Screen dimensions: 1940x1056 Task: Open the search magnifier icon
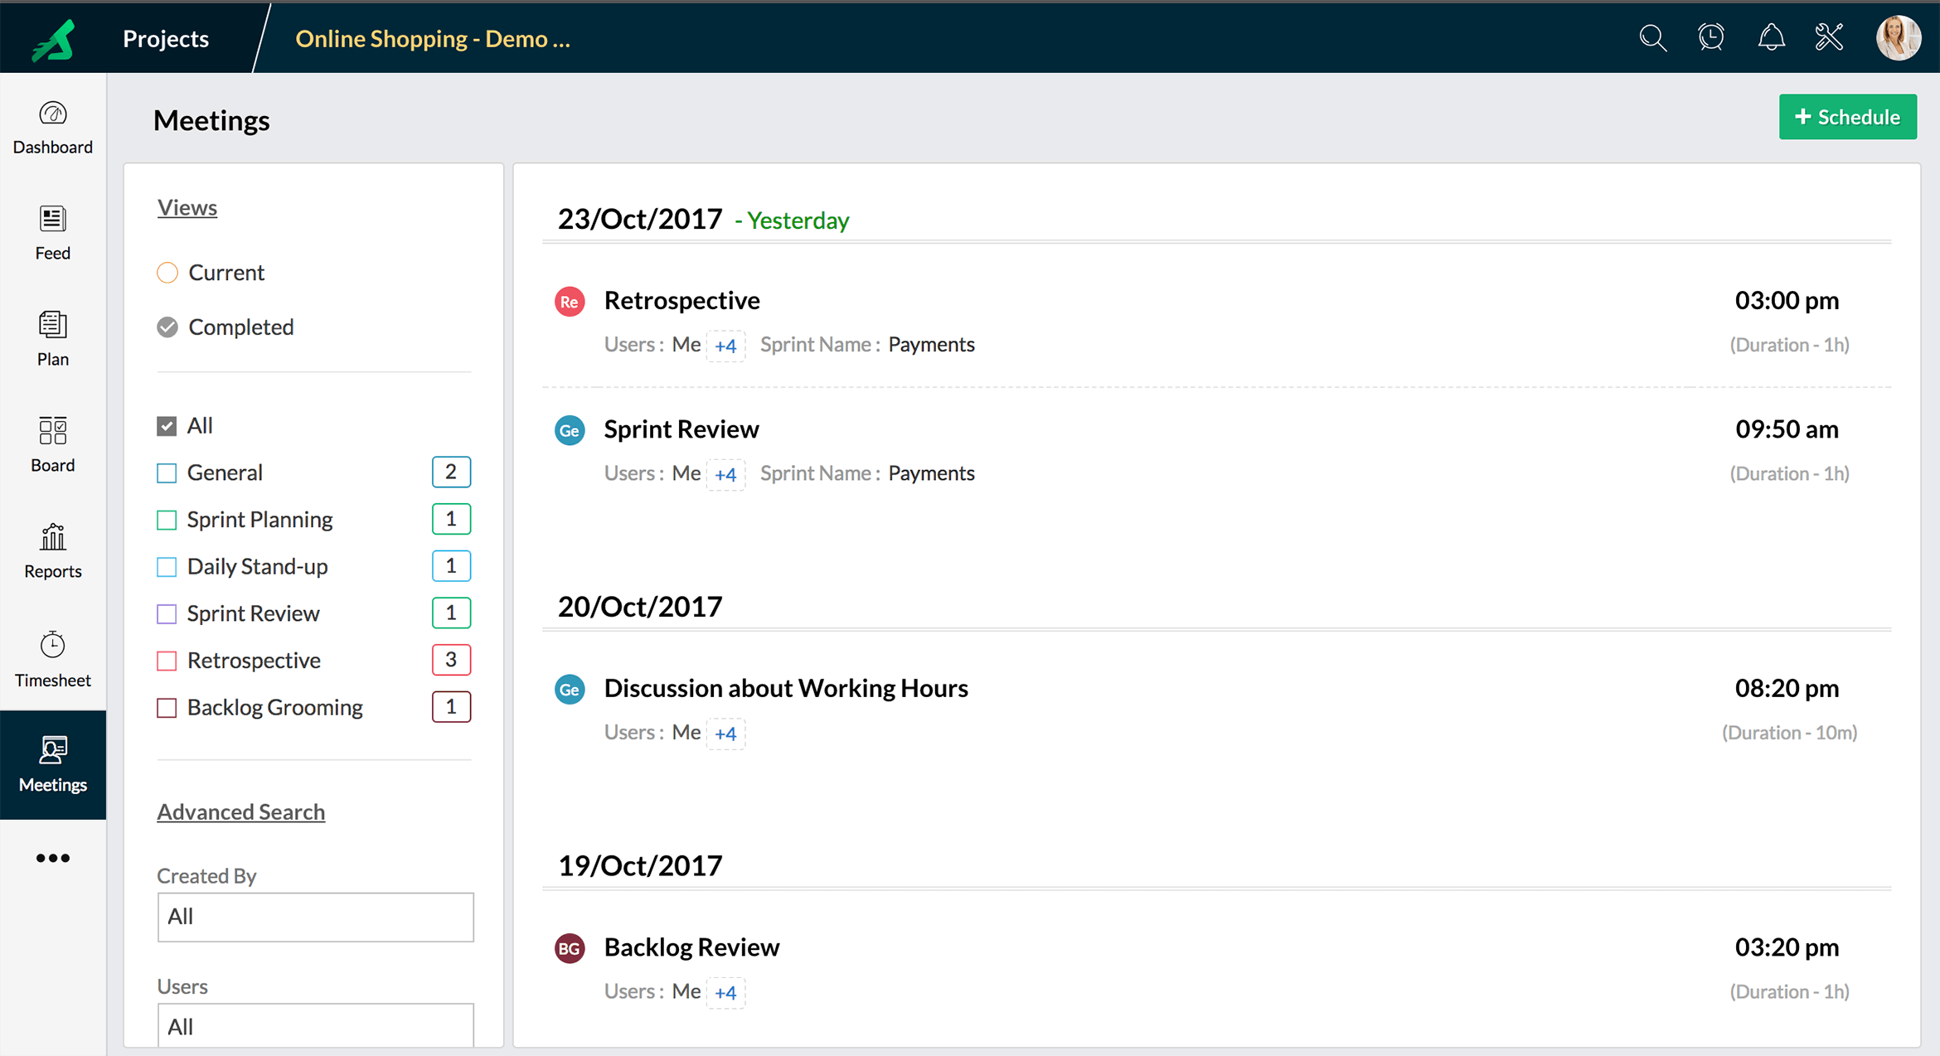[1652, 37]
